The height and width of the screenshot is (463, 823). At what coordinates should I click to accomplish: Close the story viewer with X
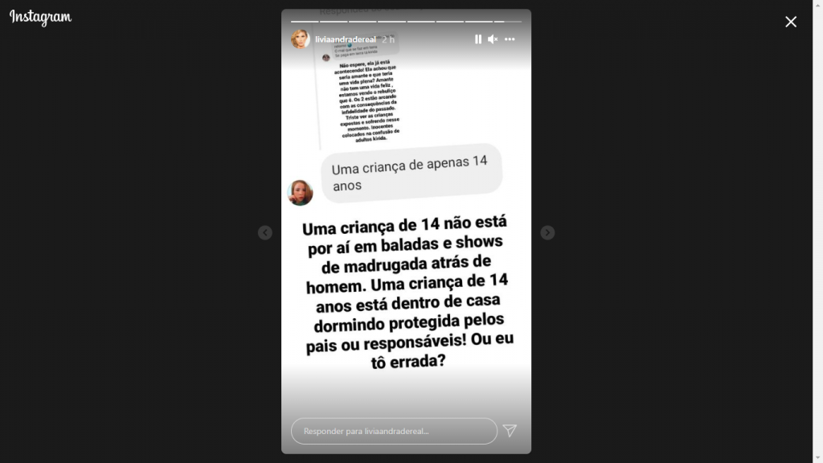pos(791,22)
